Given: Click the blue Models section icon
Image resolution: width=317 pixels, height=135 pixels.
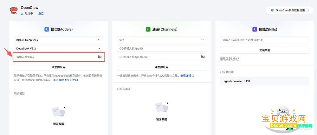Looking at the screenshot, I should (x=47, y=30).
